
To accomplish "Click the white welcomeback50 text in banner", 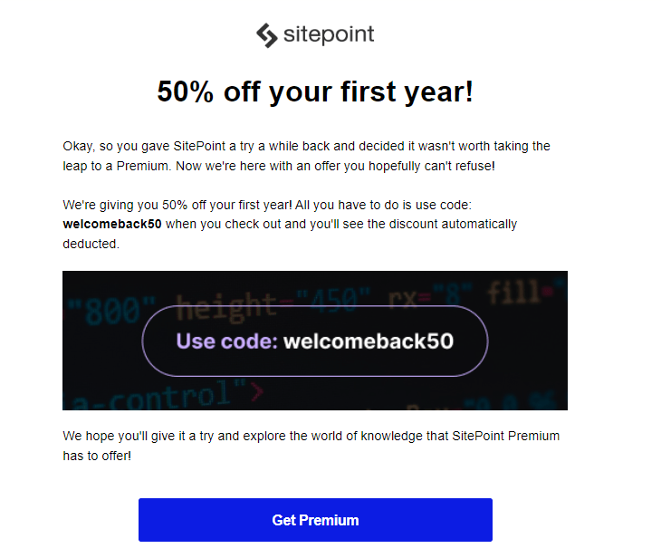I will click(x=369, y=342).
